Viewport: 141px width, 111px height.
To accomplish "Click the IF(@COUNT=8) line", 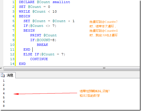I will pyautogui.click(x=43, y=40).
